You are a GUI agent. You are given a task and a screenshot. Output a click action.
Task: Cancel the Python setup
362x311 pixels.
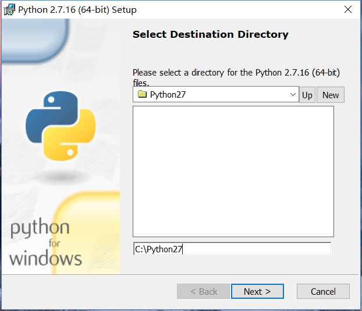click(x=323, y=291)
